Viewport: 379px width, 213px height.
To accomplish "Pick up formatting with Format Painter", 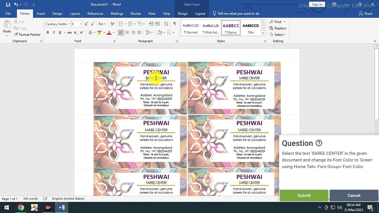I will click(x=27, y=35).
